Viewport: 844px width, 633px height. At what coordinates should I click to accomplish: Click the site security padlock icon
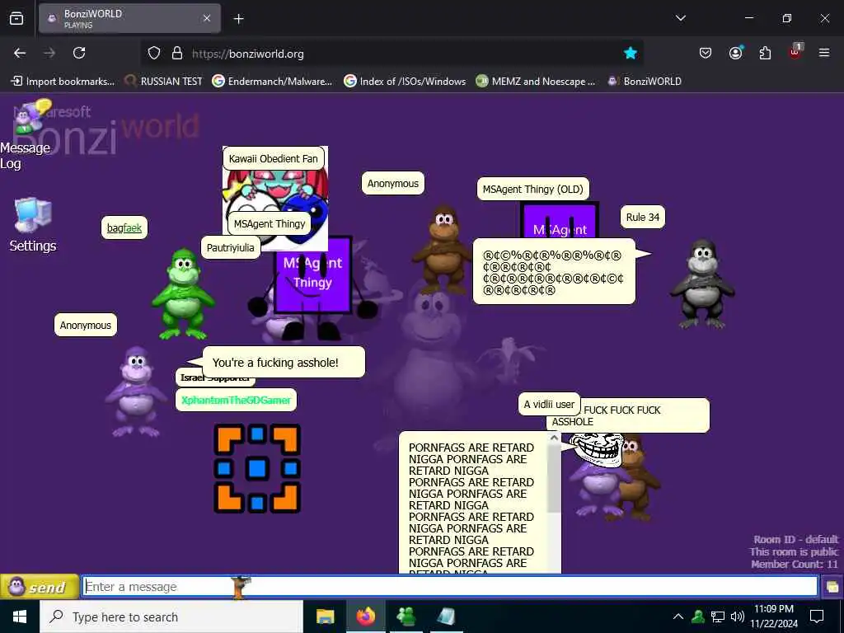[x=176, y=54]
